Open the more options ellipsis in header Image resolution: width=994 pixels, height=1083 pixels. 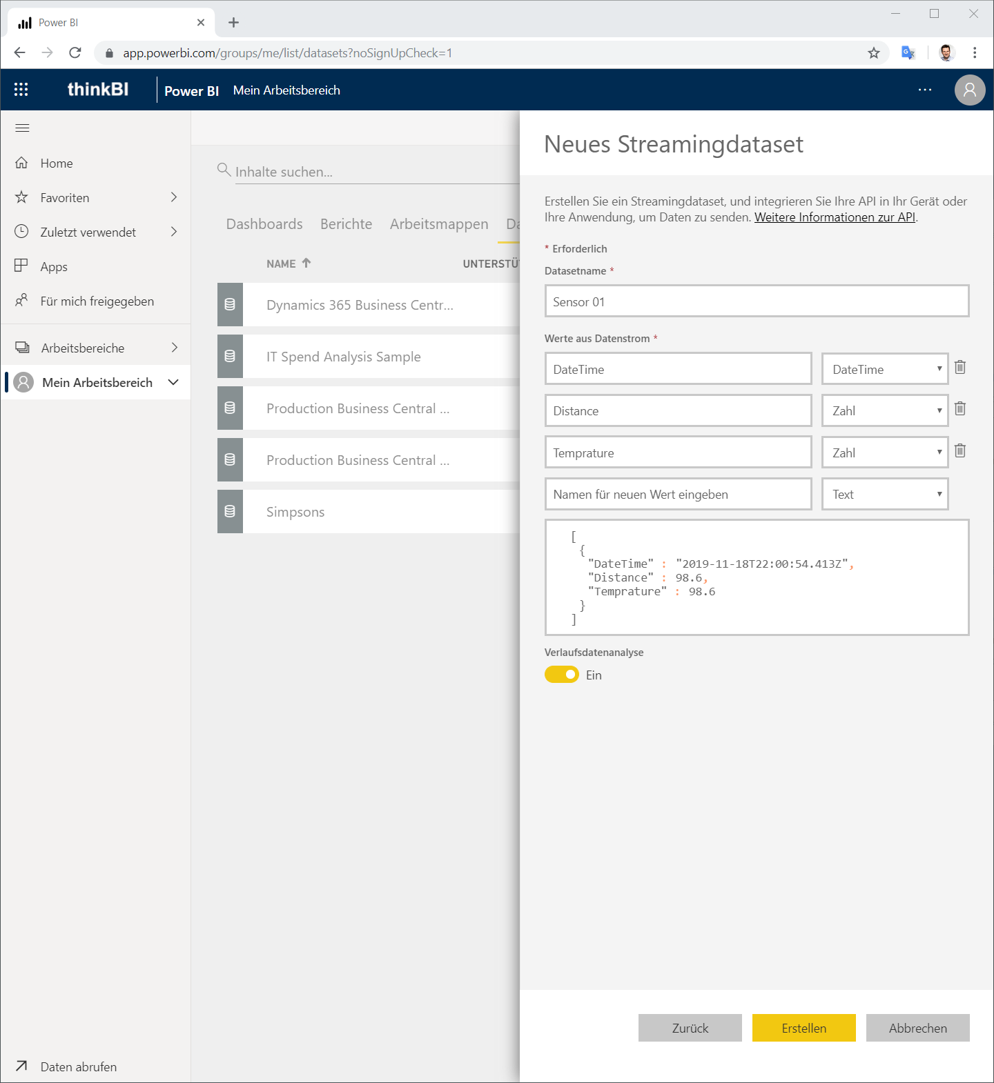tap(925, 90)
